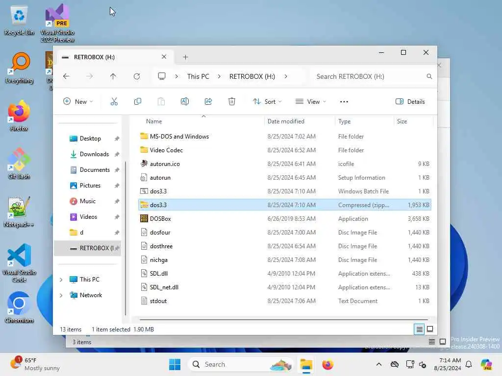Show hidden system tray icons
This screenshot has width=502, height=376.
pos(379,364)
